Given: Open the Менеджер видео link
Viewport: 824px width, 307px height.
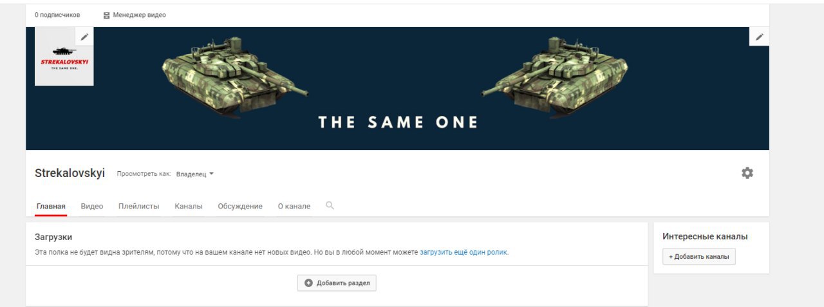Looking at the screenshot, I should tap(139, 15).
